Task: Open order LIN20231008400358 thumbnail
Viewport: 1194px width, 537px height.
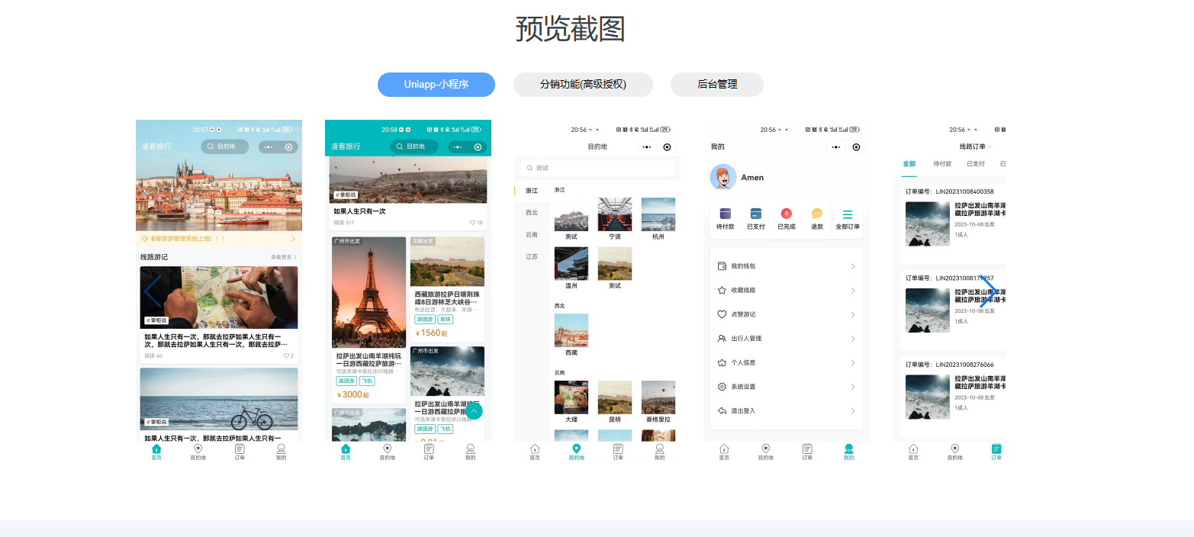Action: [928, 223]
